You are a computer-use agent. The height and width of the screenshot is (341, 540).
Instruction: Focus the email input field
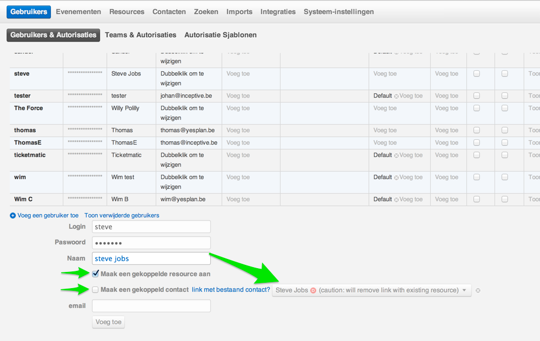(151, 306)
